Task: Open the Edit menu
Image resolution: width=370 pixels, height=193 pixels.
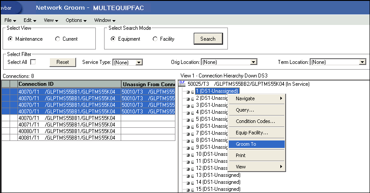Action: point(30,20)
